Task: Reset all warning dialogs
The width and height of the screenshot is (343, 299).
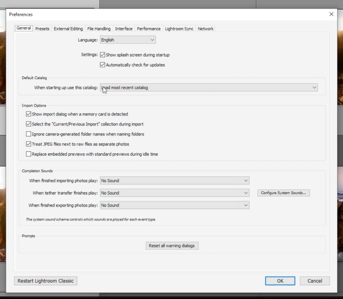Action: point(172,245)
